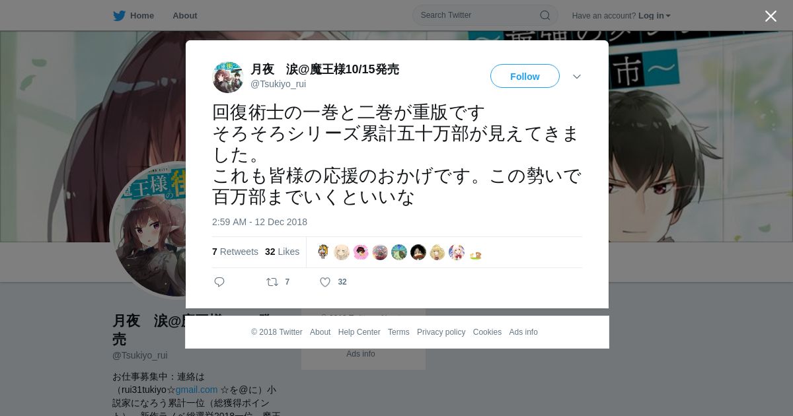This screenshot has width=793, height=416.
Task: Click the reply speech bubble icon
Action: pyautogui.click(x=219, y=282)
